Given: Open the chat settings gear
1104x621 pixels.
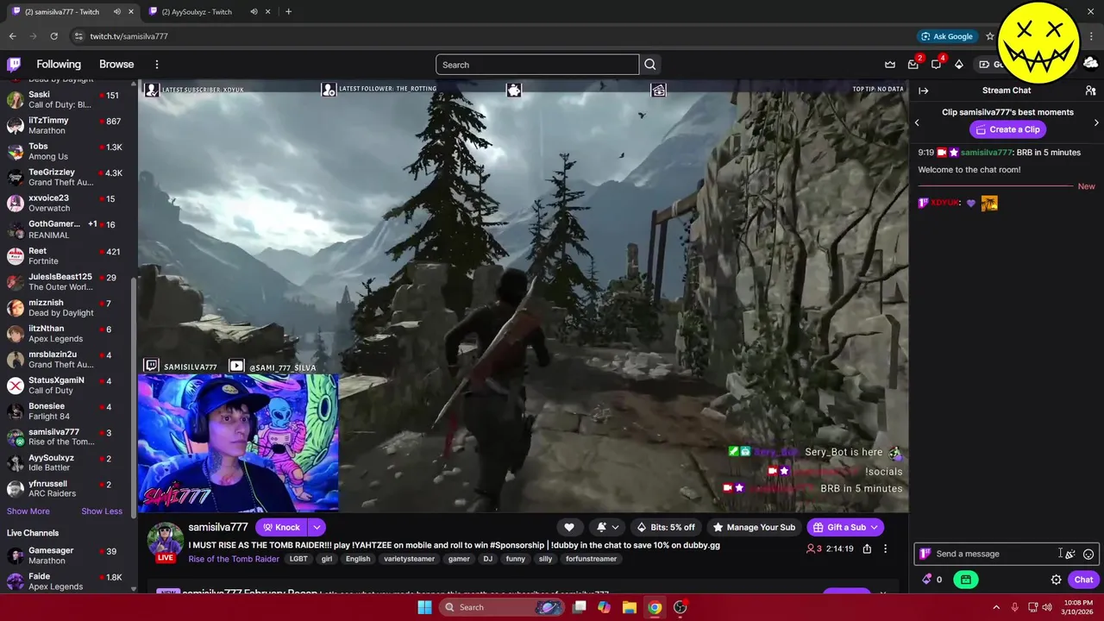Looking at the screenshot, I should tap(1056, 580).
